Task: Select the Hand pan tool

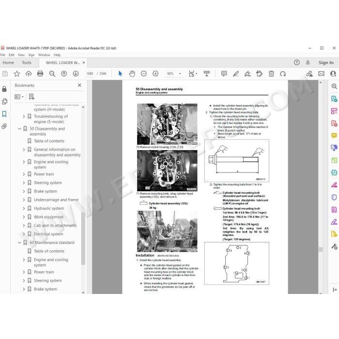Action: (132, 74)
